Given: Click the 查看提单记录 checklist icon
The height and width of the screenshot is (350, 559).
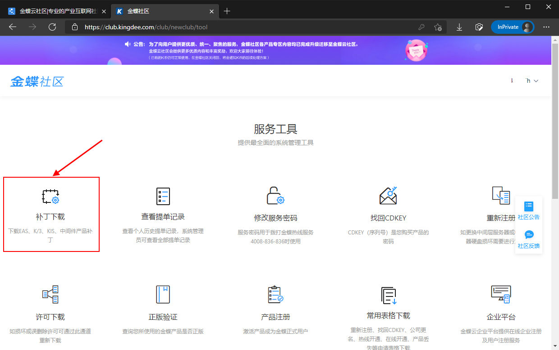Looking at the screenshot, I should pos(163,197).
